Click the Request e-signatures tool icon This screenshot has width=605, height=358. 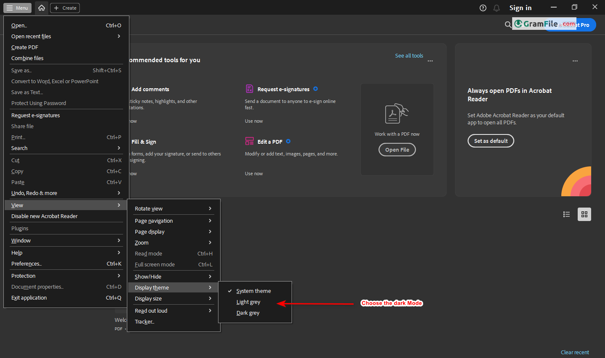pyautogui.click(x=250, y=89)
